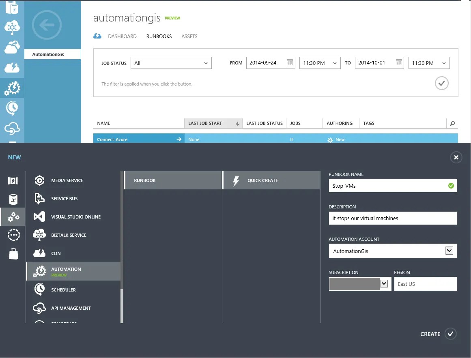Image resolution: width=471 pixels, height=358 pixels.
Task: Switch to the Assets tab
Action: tap(189, 36)
